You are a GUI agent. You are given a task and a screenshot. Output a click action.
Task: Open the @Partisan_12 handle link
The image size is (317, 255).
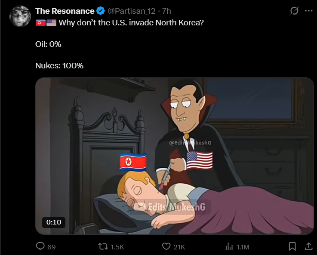[132, 11]
